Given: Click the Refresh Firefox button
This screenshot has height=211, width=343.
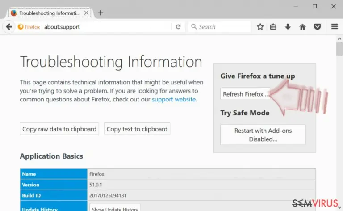Looking at the screenshot, I should [x=245, y=94].
